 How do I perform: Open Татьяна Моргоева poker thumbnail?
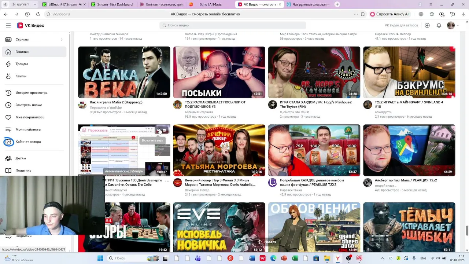pyautogui.click(x=219, y=150)
